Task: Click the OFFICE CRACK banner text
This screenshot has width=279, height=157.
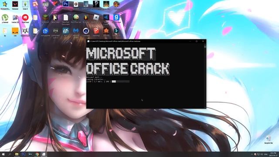Action: coord(128,68)
